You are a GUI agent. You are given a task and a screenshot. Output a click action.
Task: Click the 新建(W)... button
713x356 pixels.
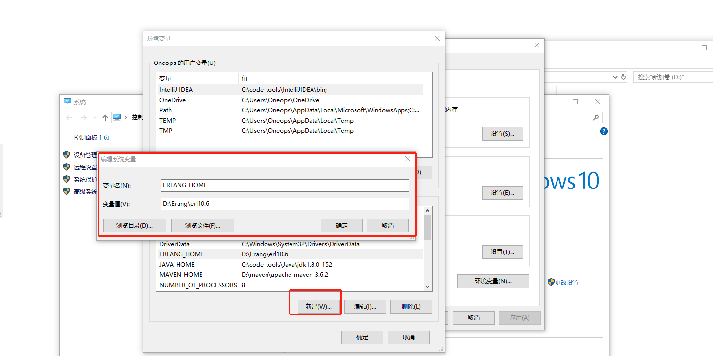tap(318, 307)
